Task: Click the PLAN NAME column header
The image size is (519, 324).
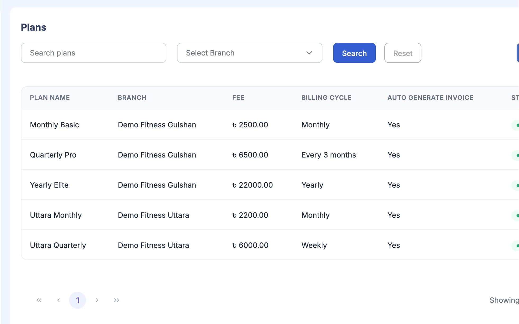Action: 50,98
